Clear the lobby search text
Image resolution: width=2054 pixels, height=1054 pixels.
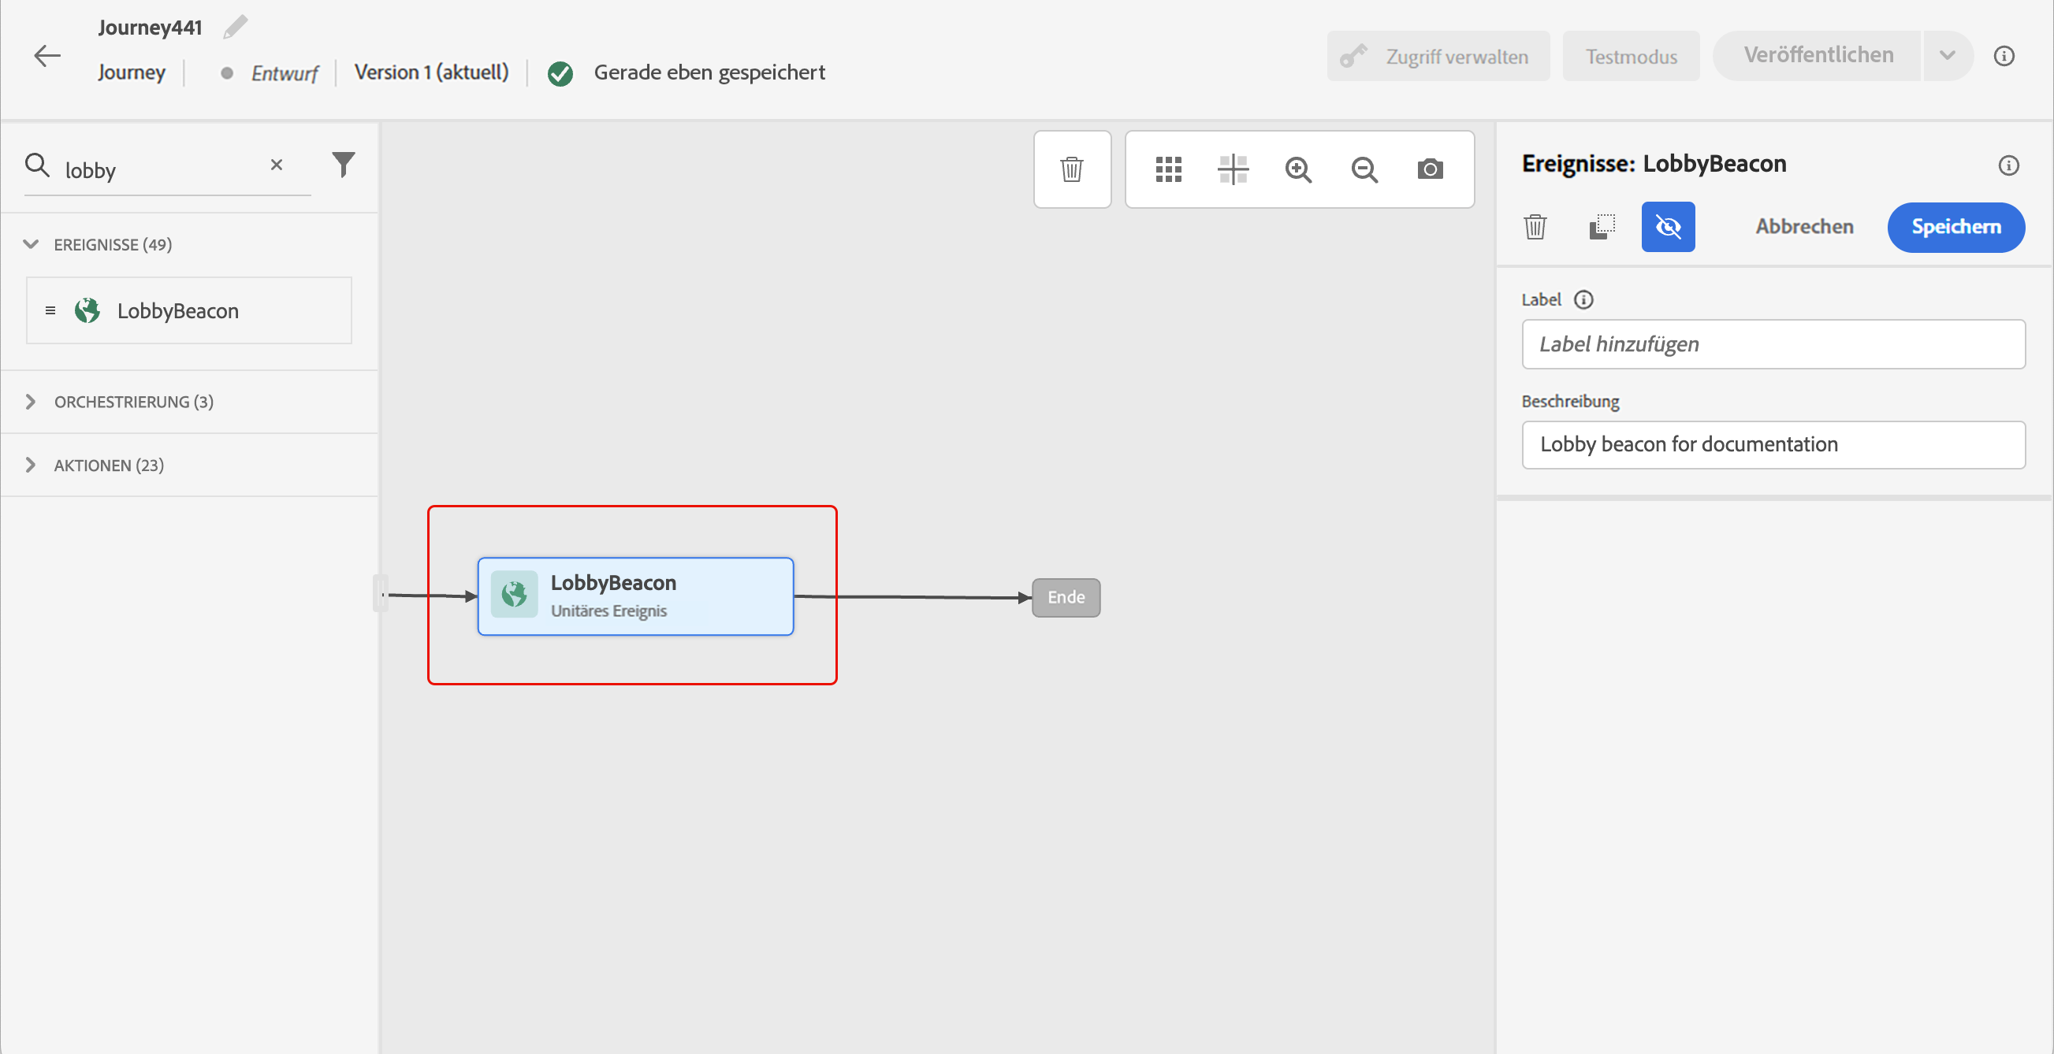pyautogui.click(x=277, y=165)
